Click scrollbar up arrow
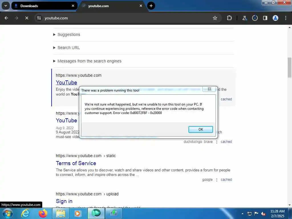Viewport: 292px width, 219px height. tap(289, 27)
